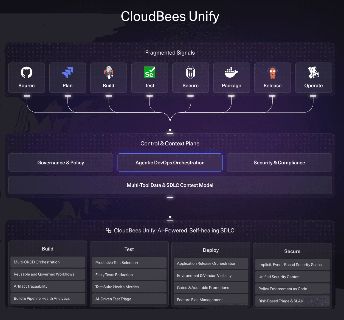Select Policy Enforcement as Code item
The width and height of the screenshot is (344, 320).
point(292,289)
